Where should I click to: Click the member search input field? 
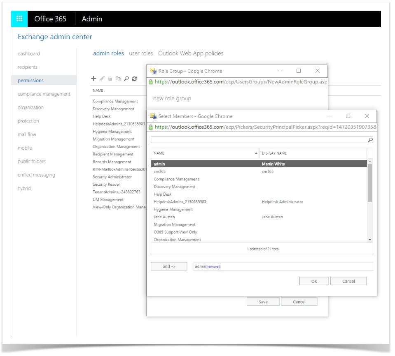click(259, 140)
